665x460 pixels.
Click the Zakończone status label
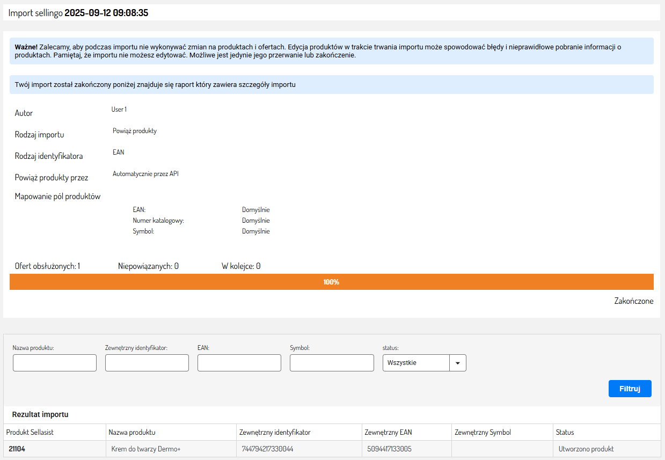coord(633,301)
